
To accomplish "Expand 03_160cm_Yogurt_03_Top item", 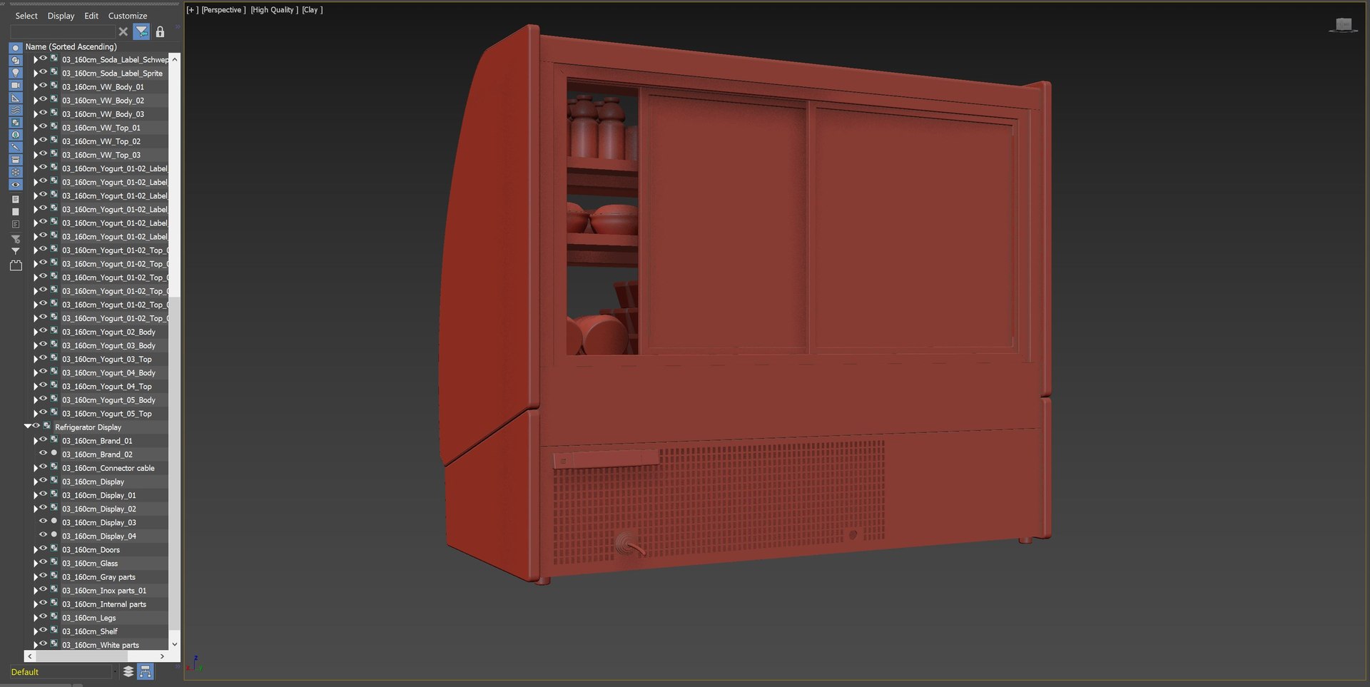I will [x=35, y=359].
